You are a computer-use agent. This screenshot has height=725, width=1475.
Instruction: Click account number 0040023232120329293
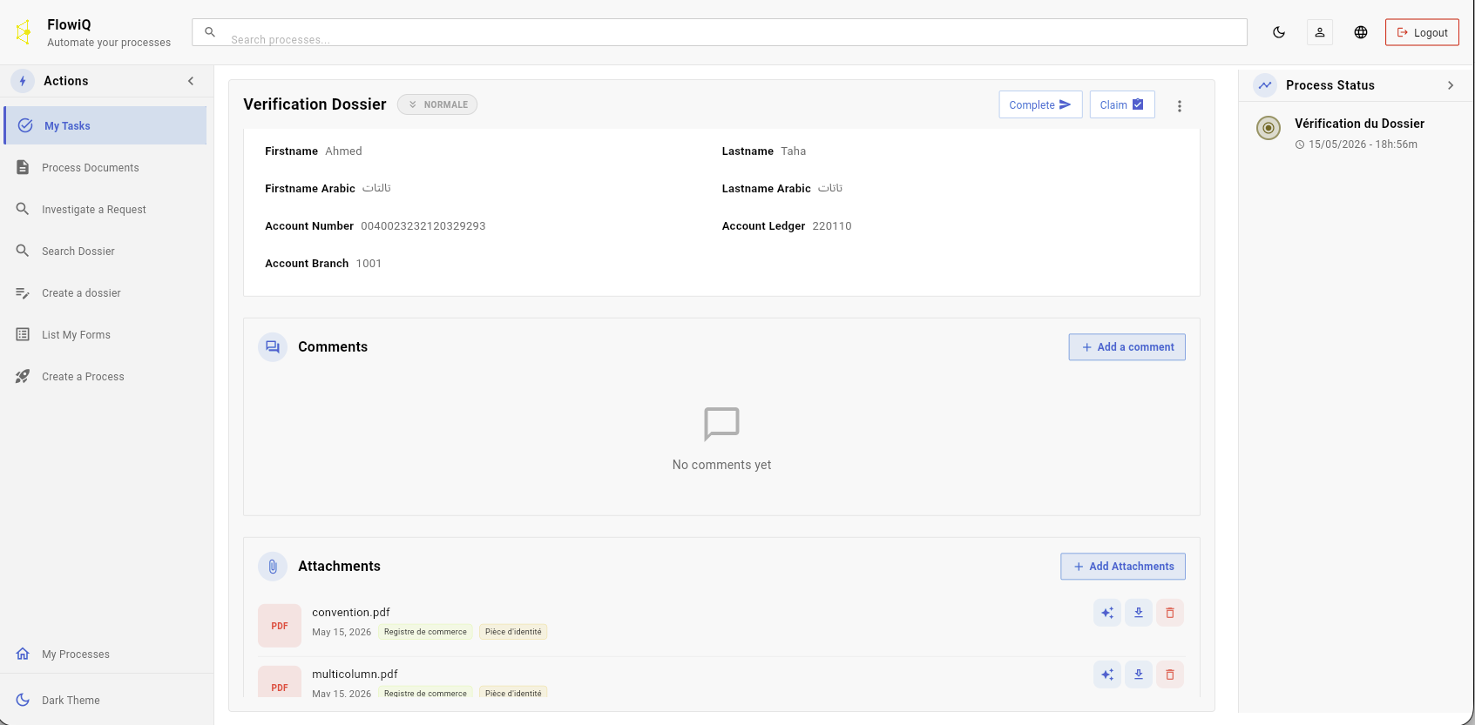pyautogui.click(x=423, y=225)
